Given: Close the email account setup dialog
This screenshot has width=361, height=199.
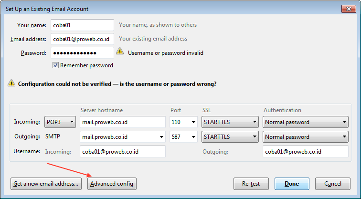Looking at the screenshot, I should [x=349, y=9].
